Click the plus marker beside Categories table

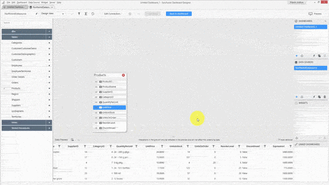point(49,43)
